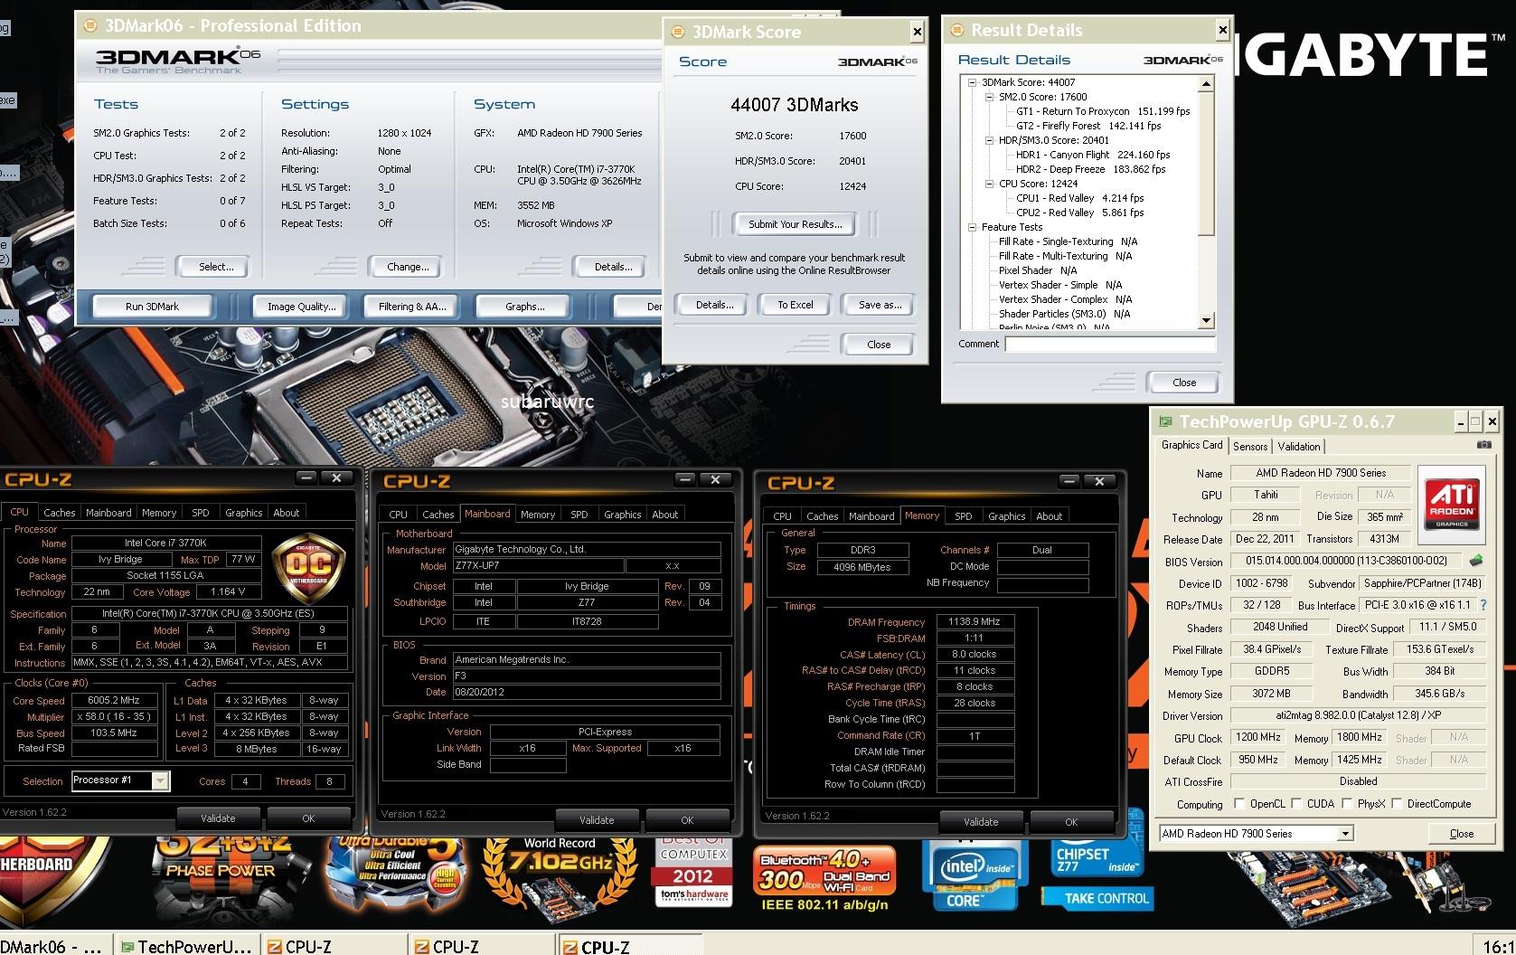This screenshot has width=1516, height=955.
Task: Enable the PhysX checkbox
Action: click(1347, 803)
